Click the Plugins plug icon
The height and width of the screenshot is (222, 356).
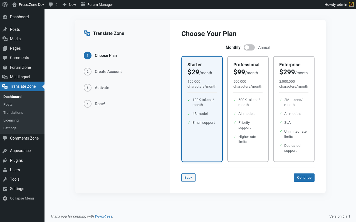tap(5, 160)
